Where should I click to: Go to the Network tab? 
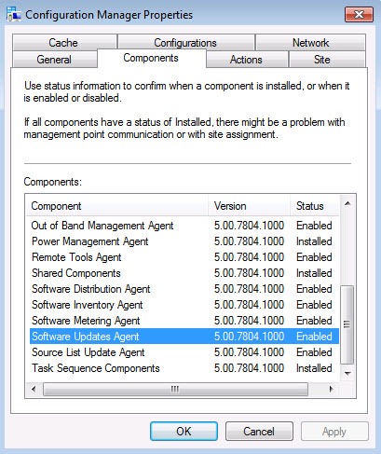(x=310, y=43)
